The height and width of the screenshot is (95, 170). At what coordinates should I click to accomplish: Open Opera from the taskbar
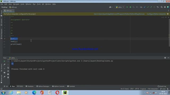[x=57, y=93]
